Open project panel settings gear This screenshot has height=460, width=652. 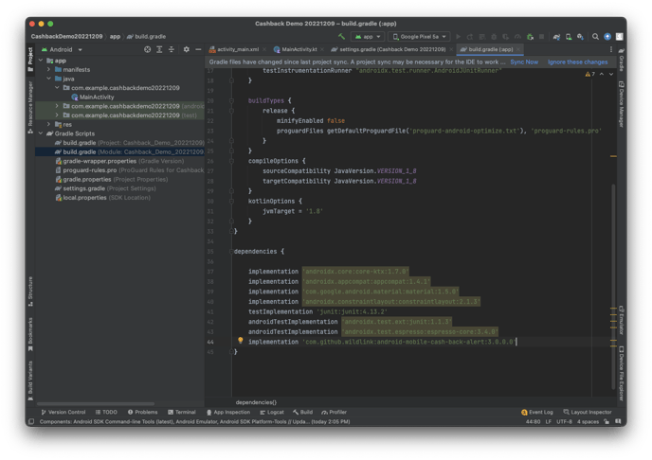click(185, 49)
